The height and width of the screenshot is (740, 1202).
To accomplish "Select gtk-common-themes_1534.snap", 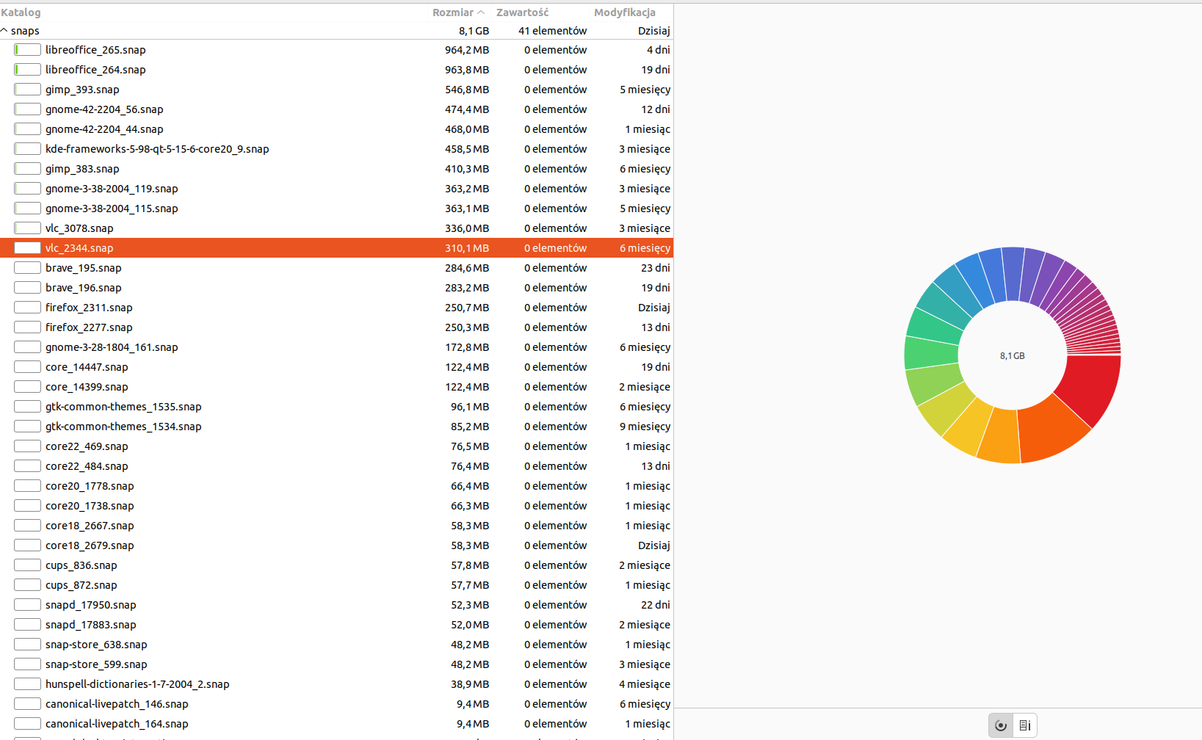I will [336, 427].
